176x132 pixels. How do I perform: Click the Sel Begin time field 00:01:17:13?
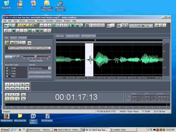point(137,97)
